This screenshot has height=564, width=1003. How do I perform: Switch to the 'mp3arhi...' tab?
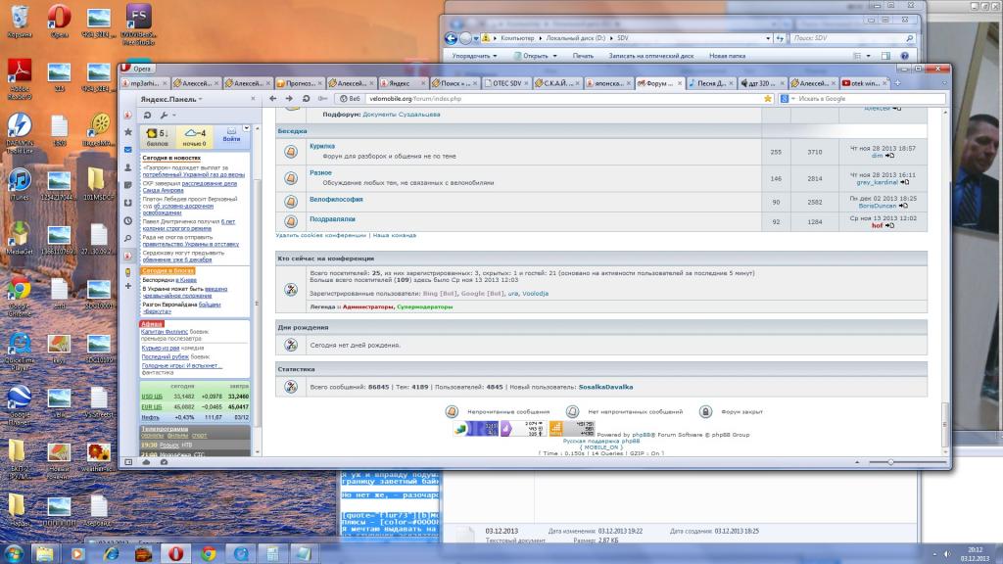click(x=144, y=83)
